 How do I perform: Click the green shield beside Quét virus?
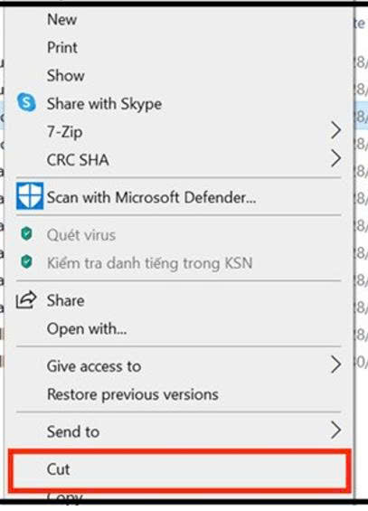click(x=26, y=233)
